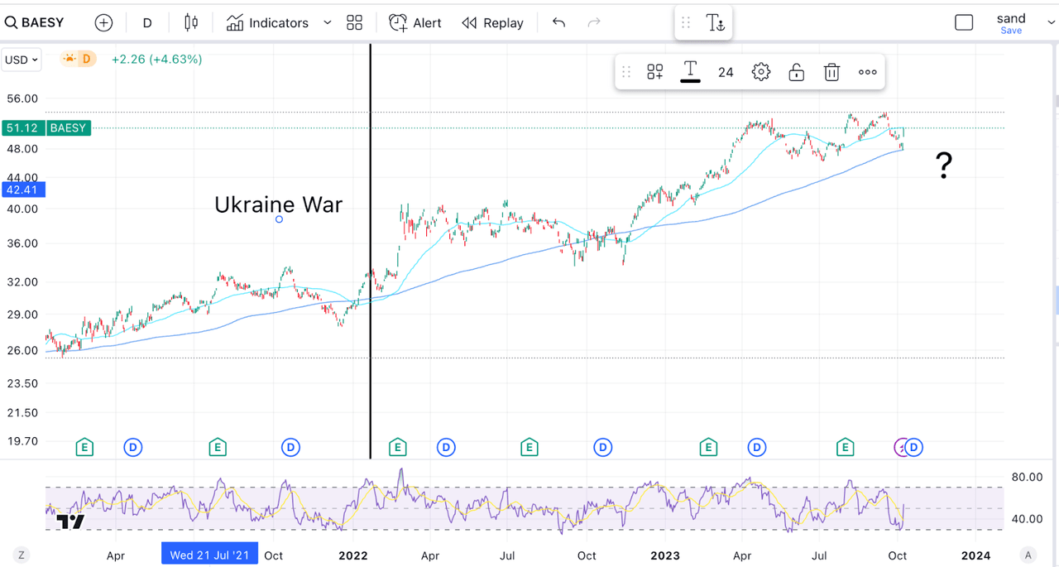Toggle the chart layout grid selector
The image size is (1059, 567).
[x=354, y=22]
